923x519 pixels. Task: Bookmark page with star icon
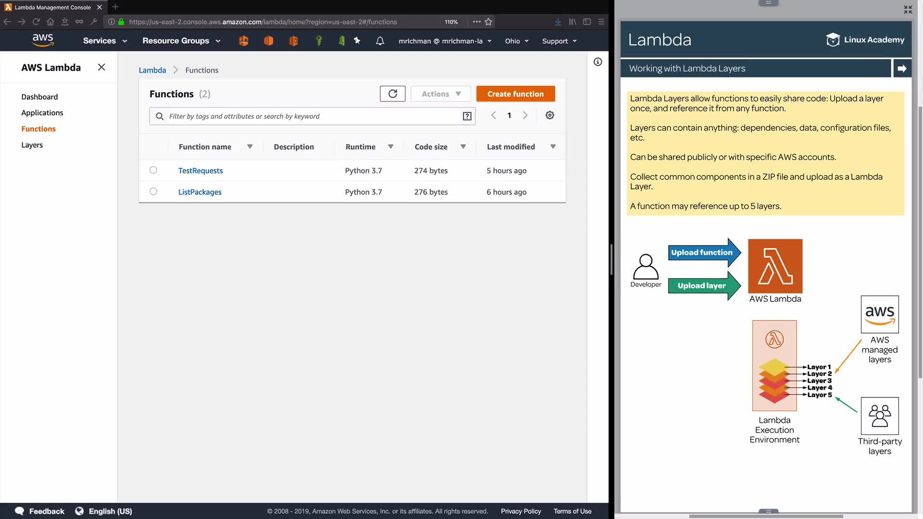coord(488,22)
